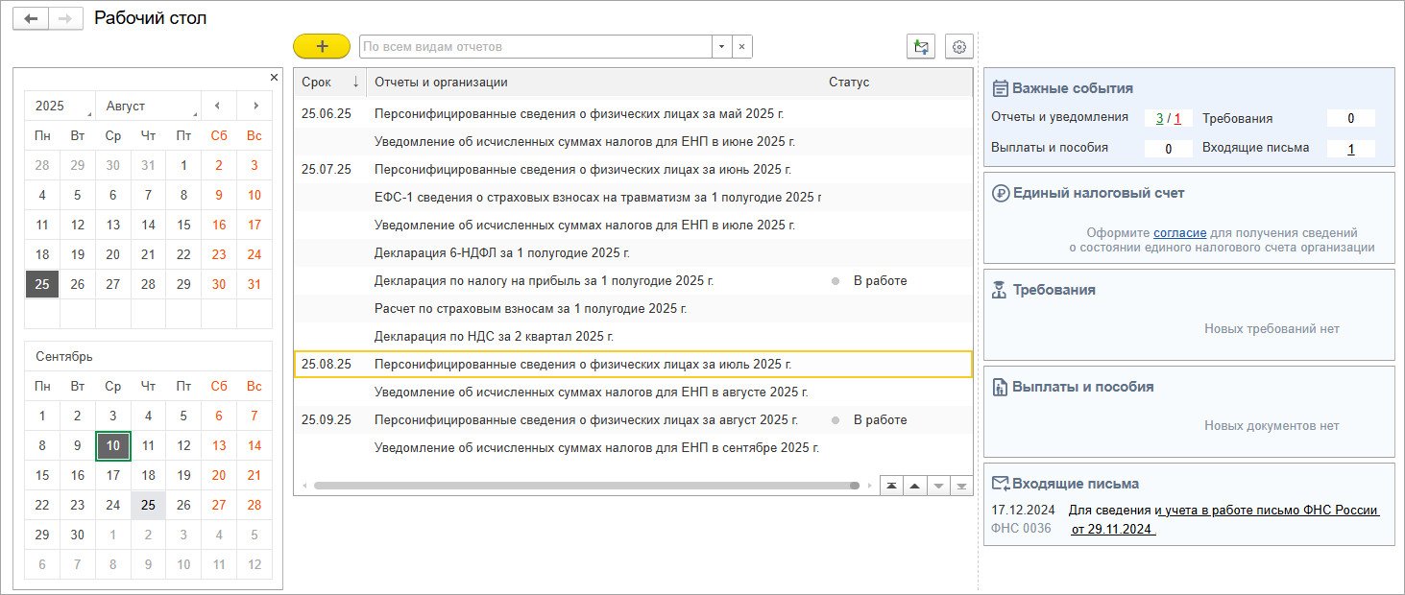Clear the report type filter
Image resolution: width=1405 pixels, height=595 pixels.
741,46
